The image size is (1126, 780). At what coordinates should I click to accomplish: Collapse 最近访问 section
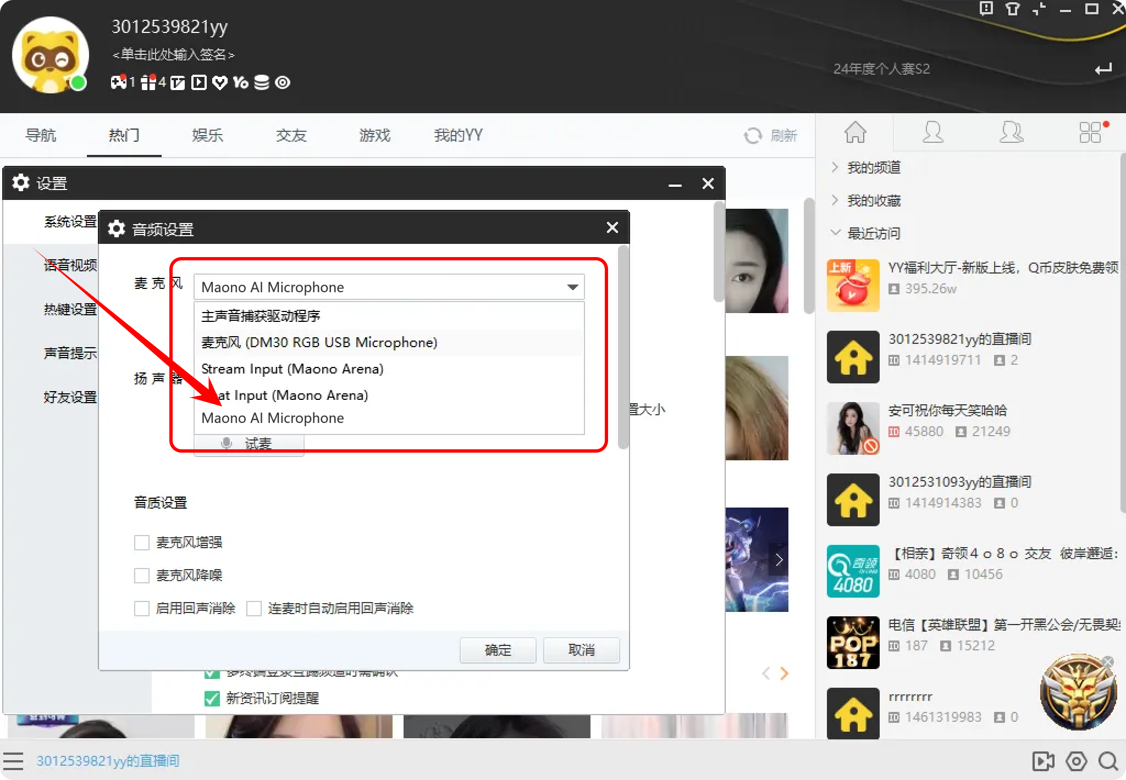pos(835,233)
